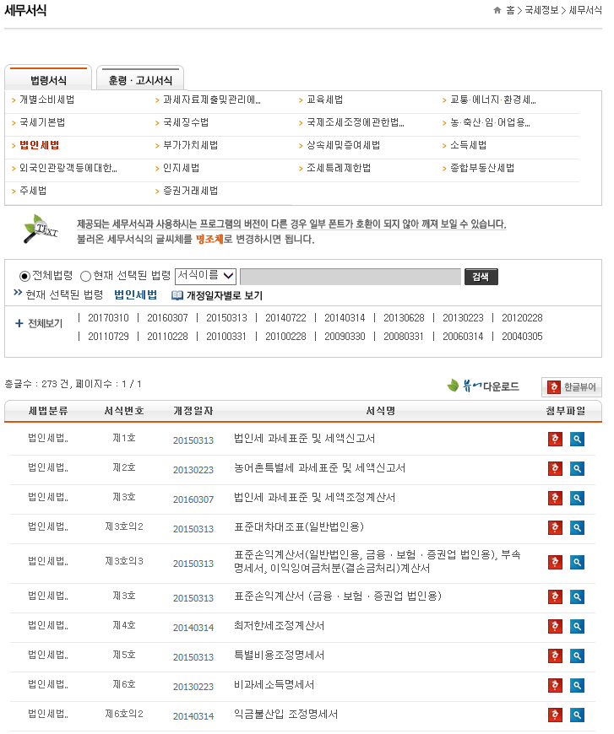Click into the form search text field
This screenshot has height=734, width=614.
click(350, 277)
